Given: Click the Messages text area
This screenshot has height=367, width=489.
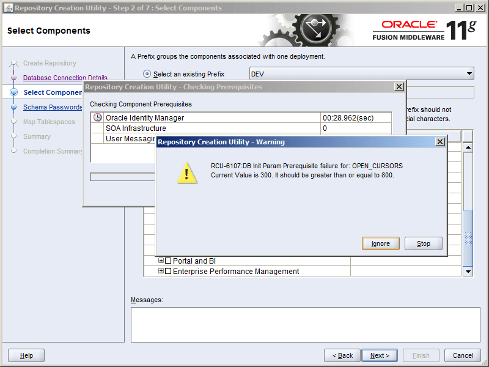Looking at the screenshot, I should (x=305, y=325).
